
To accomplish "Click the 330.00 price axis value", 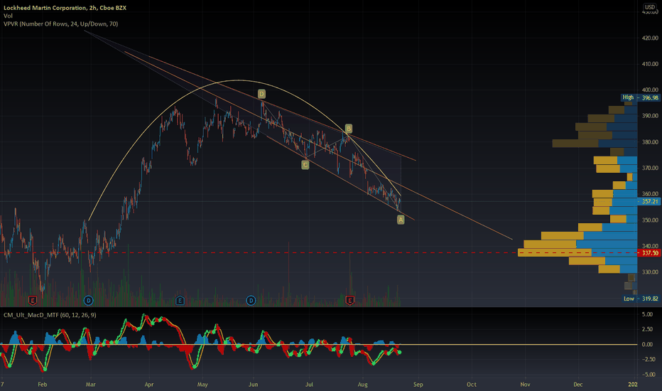I will [650, 272].
